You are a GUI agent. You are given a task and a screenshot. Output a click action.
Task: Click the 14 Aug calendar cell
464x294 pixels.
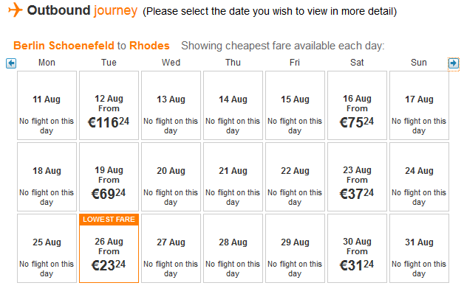[x=233, y=105]
